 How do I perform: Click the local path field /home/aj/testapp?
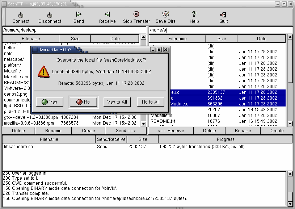74,30
